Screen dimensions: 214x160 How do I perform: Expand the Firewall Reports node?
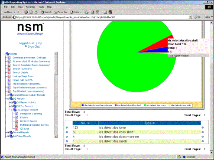pos(8,132)
